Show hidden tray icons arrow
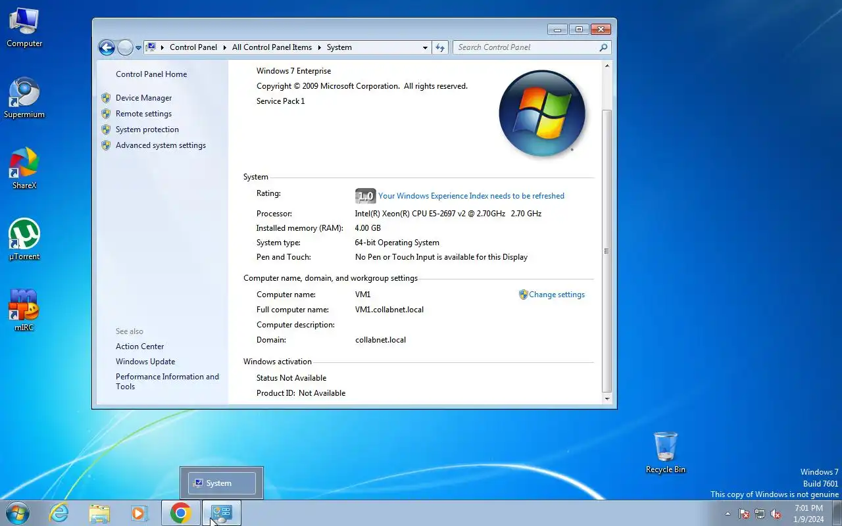The height and width of the screenshot is (526, 842). (x=728, y=514)
